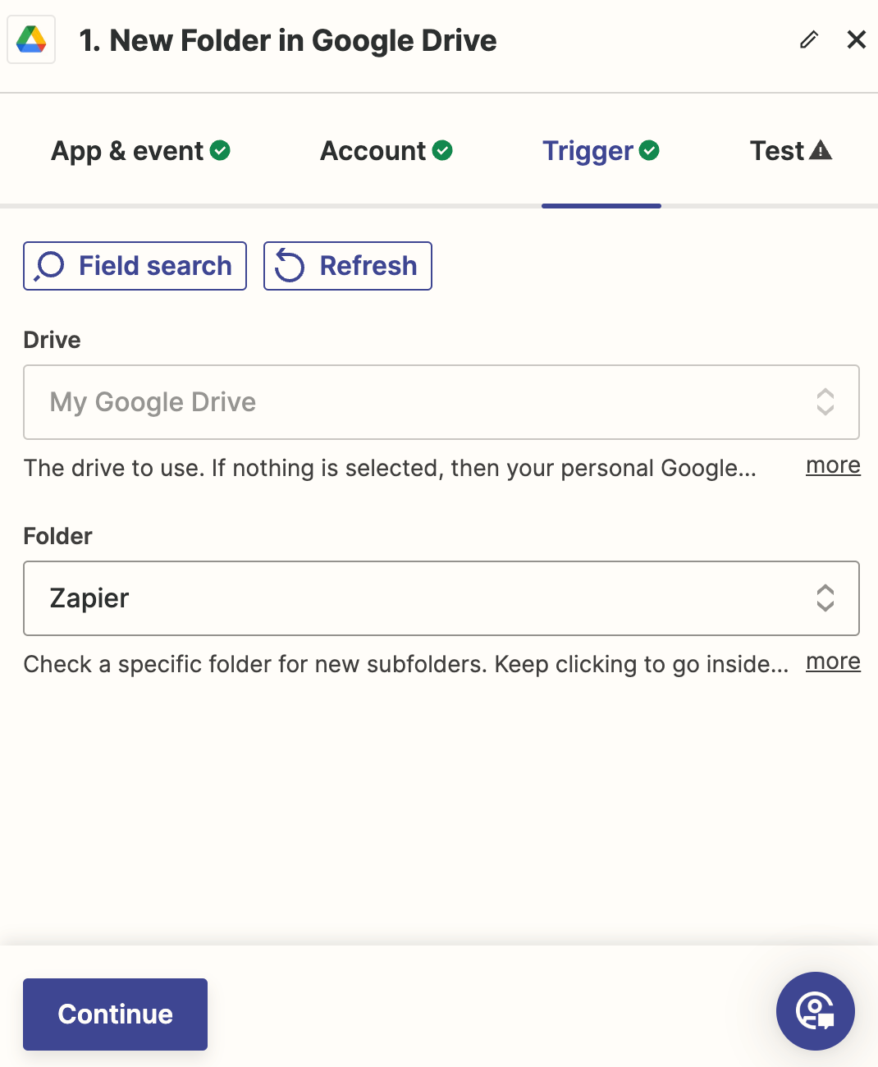
Task: Switch to the App & event tab
Action: pyautogui.click(x=140, y=151)
